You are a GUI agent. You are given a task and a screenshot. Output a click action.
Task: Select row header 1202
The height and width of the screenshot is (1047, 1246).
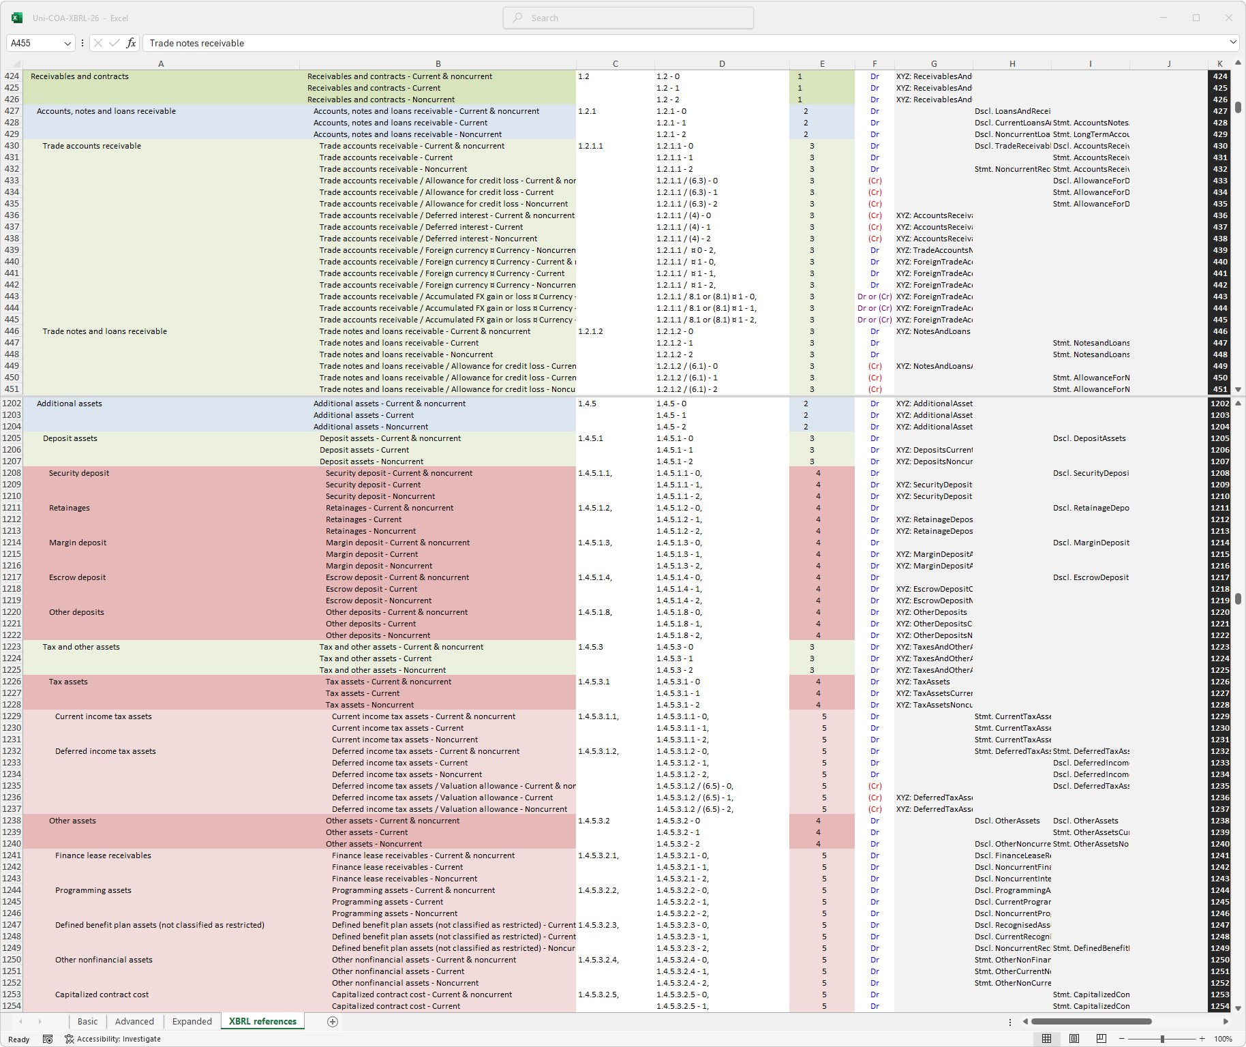click(12, 404)
